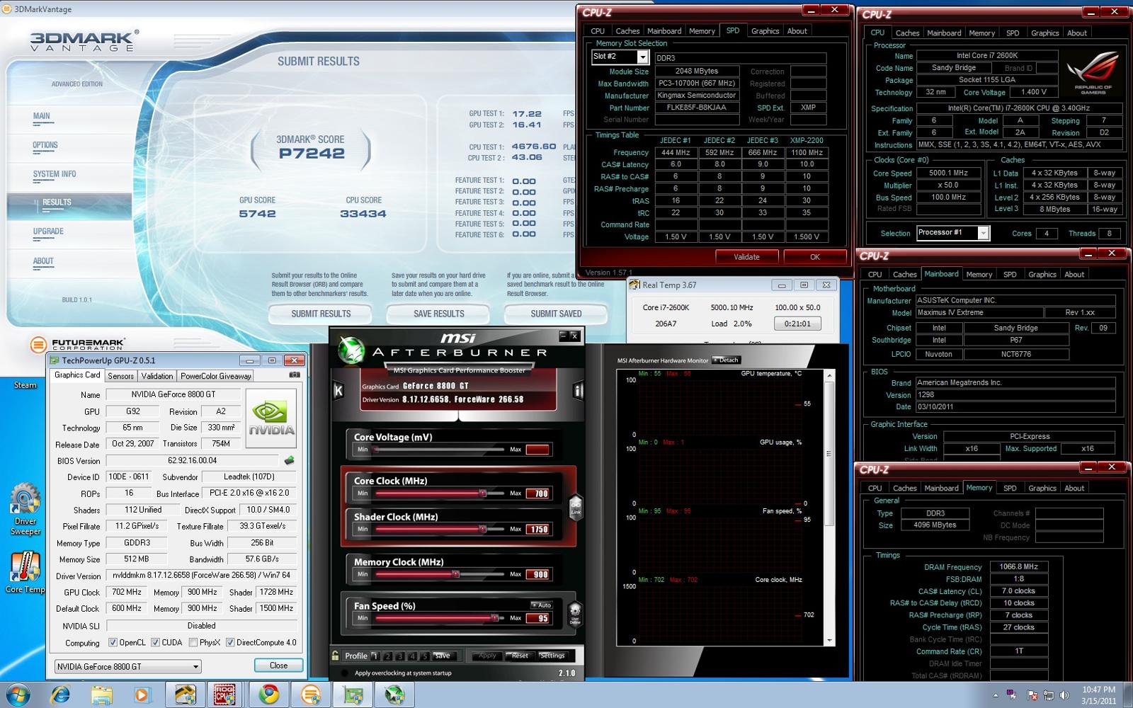Select OPTIONS in 3DMark Vantage sidebar
This screenshot has height=708, width=1133.
(45, 145)
